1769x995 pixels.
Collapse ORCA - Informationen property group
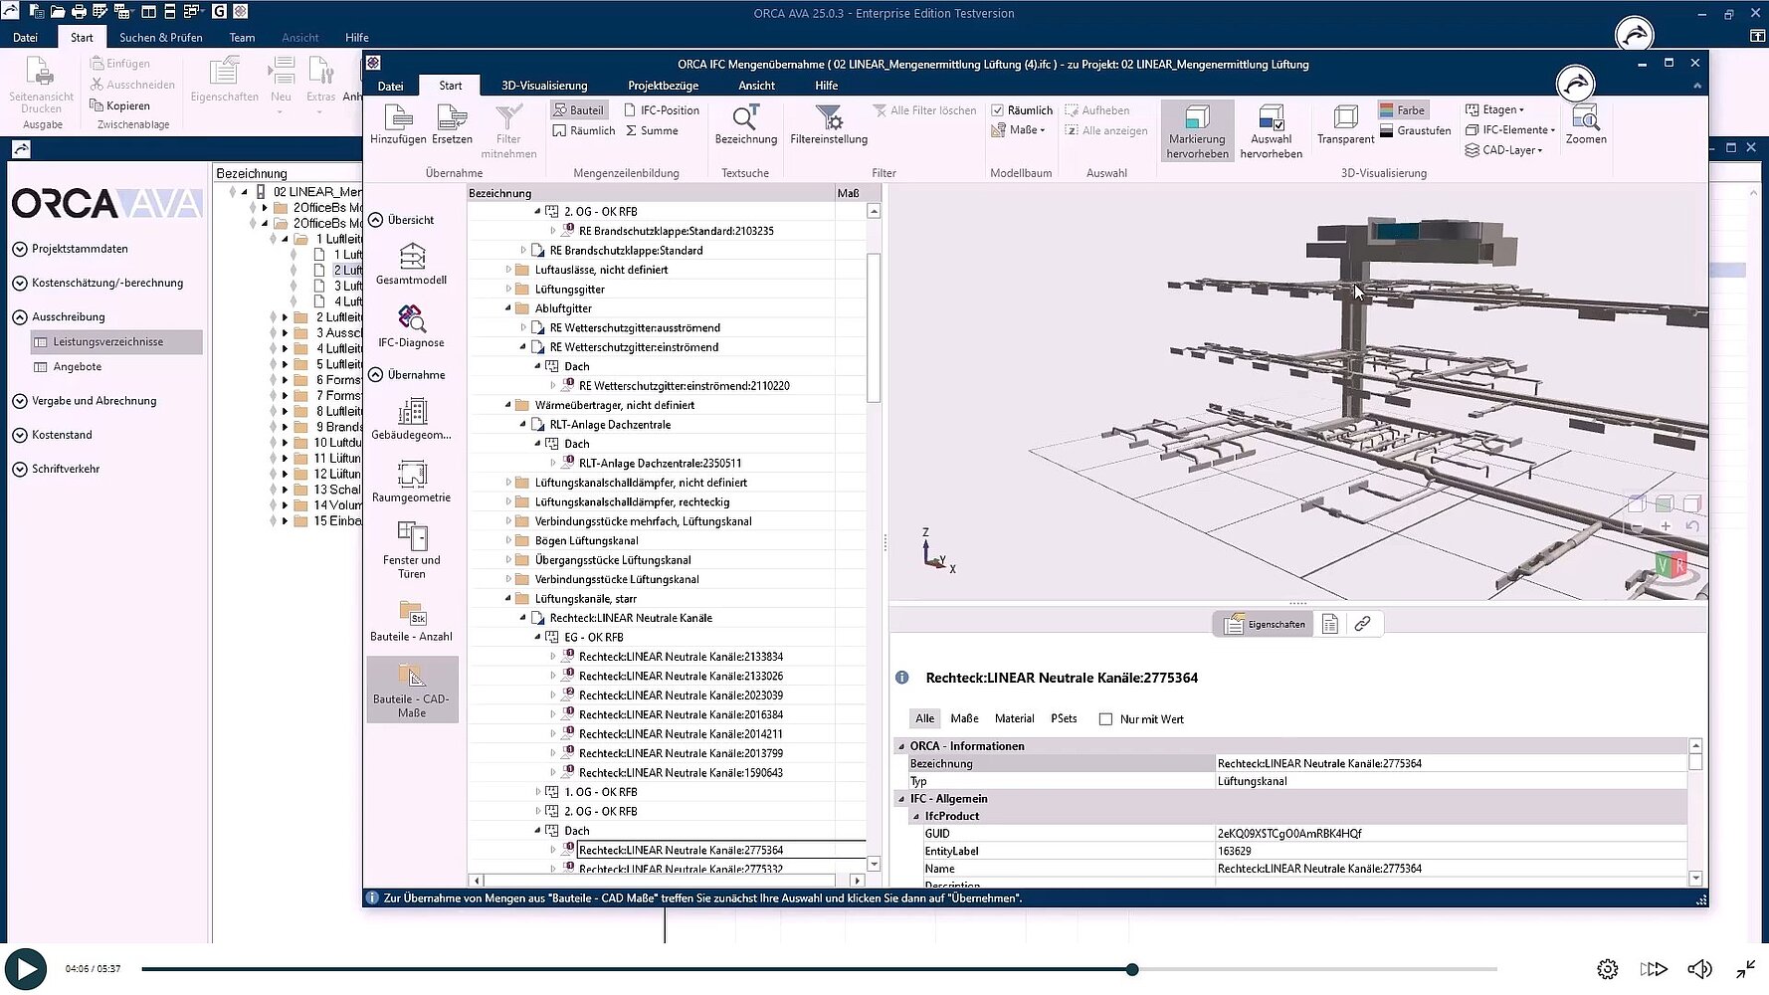pos(901,746)
